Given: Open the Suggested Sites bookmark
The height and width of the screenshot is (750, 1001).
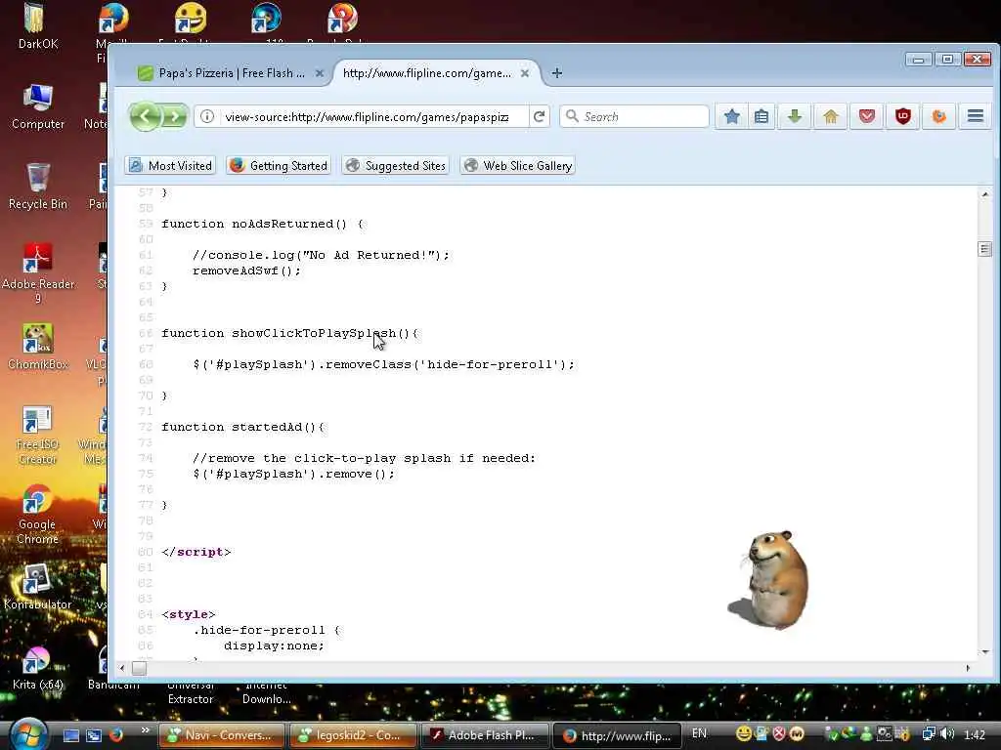Looking at the screenshot, I should (395, 166).
